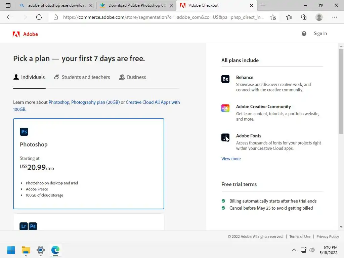
Task: Add this page to favorites star icon
Action: click(273, 17)
